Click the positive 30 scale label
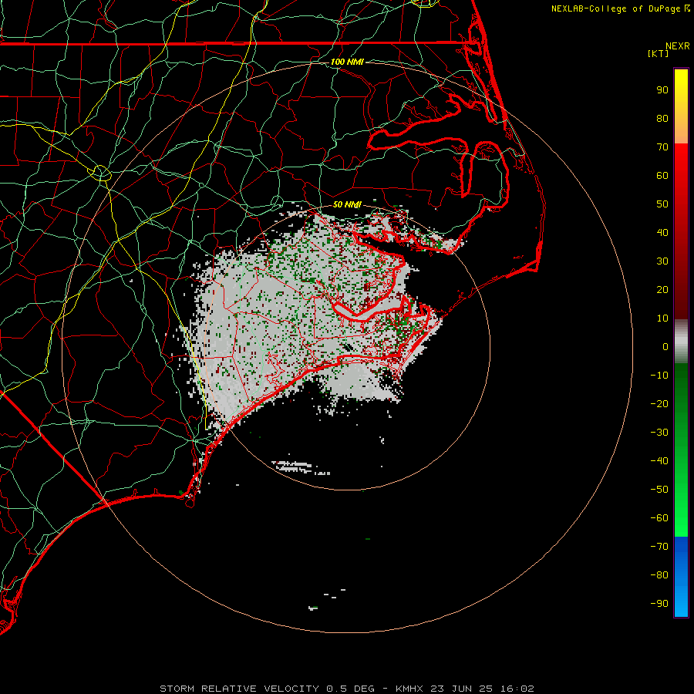Viewport: 694px width, 694px height. (662, 261)
